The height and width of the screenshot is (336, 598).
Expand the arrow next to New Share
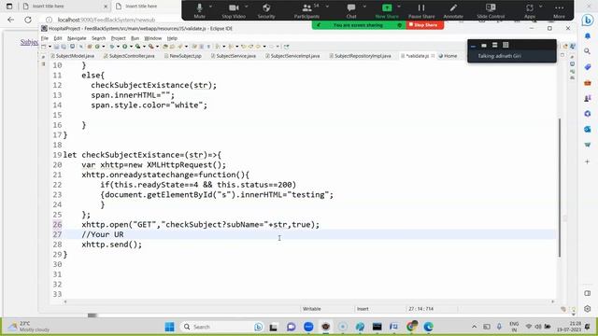[399, 7]
